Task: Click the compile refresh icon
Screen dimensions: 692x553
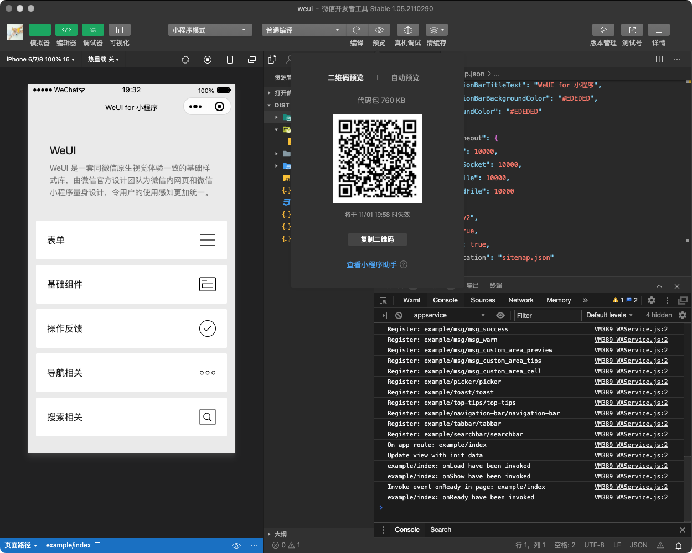Action: [x=357, y=30]
